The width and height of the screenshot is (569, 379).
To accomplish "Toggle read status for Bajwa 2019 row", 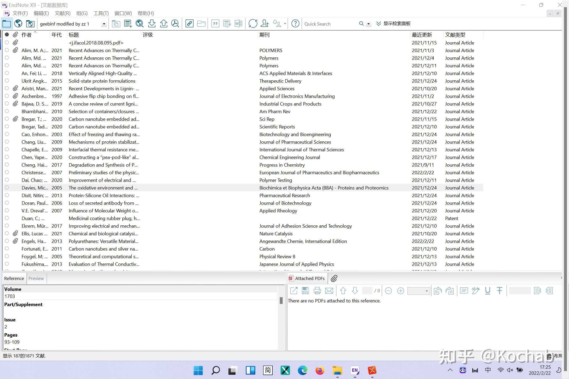I will coord(7,104).
